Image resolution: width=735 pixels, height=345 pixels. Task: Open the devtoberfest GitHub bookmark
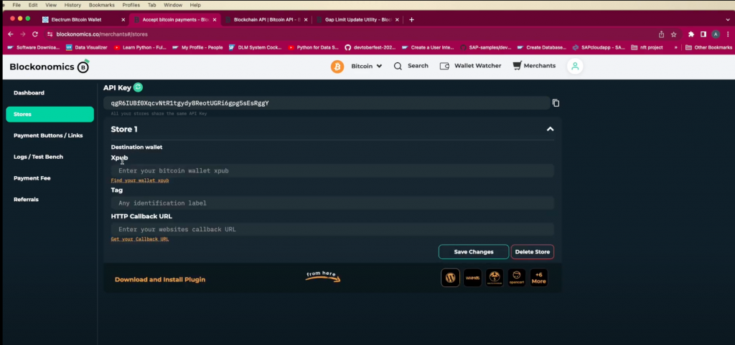tap(370, 47)
